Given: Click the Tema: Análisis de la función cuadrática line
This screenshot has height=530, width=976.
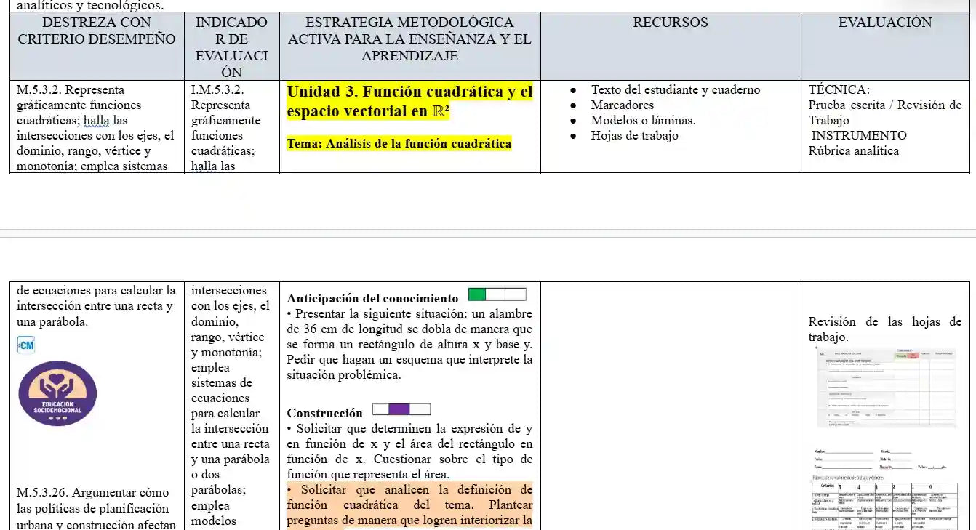Looking at the screenshot, I should [x=399, y=143].
